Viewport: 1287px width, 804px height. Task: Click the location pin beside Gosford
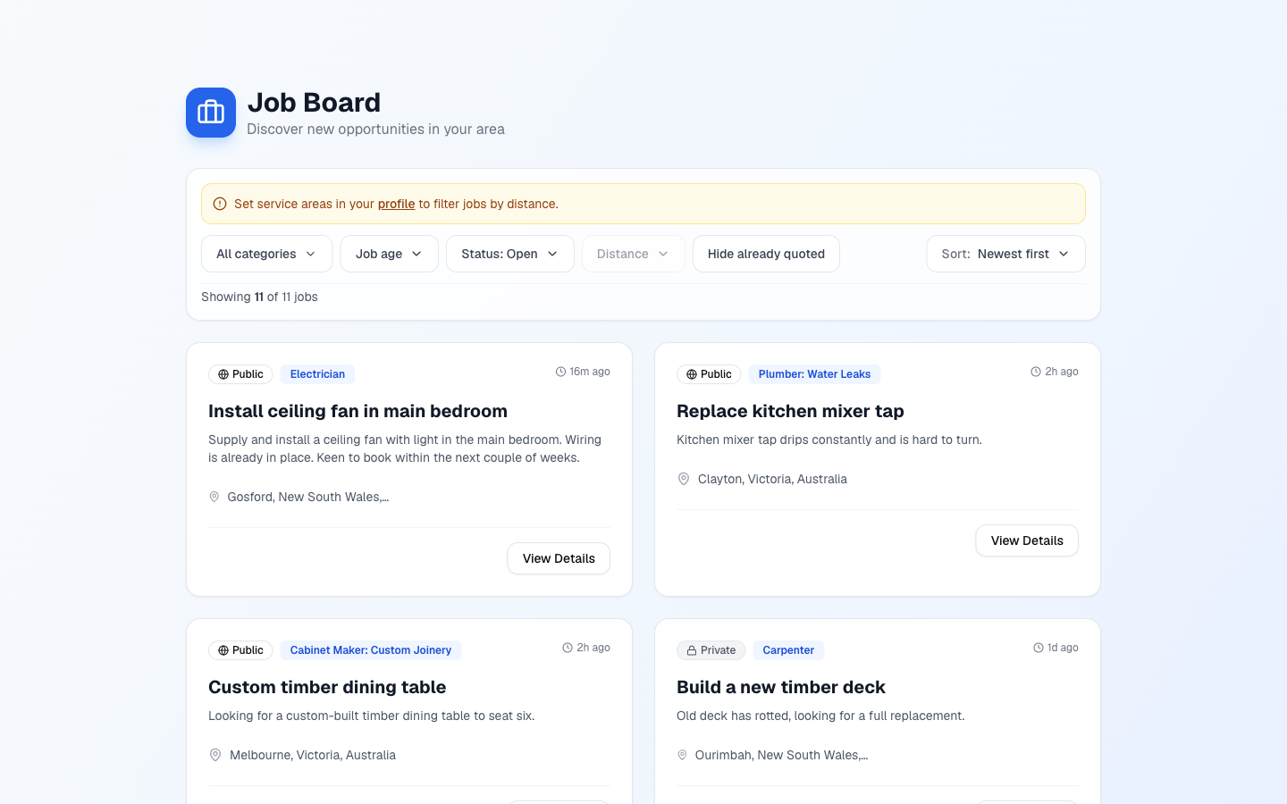(x=214, y=497)
